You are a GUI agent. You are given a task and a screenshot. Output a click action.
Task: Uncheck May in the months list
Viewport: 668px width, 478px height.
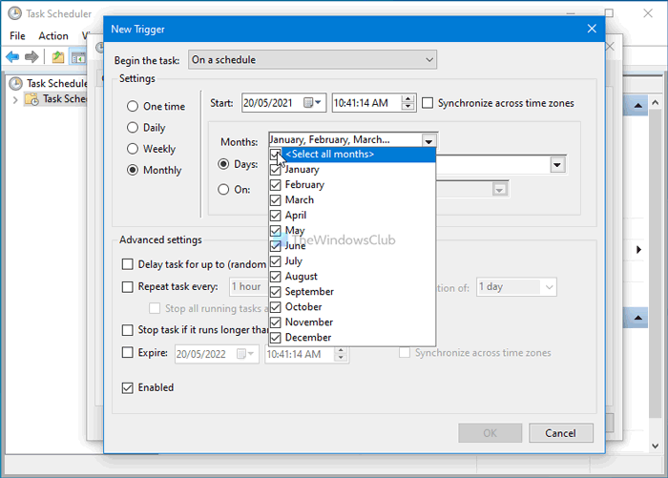276,231
